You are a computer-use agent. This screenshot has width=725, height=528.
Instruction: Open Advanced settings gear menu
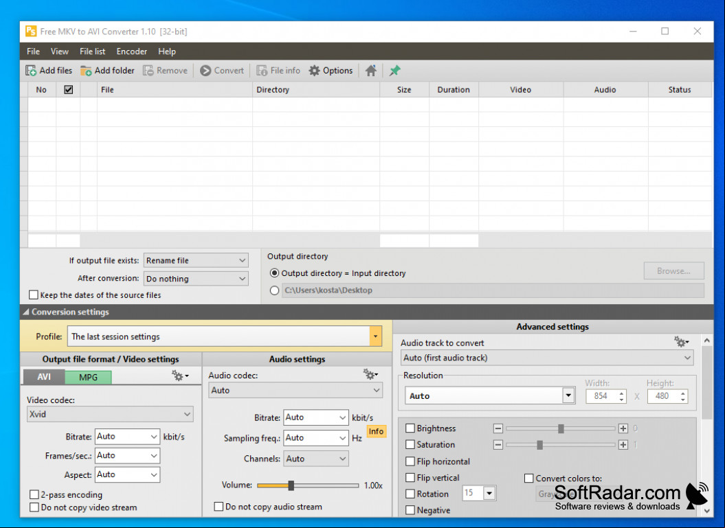[681, 342]
